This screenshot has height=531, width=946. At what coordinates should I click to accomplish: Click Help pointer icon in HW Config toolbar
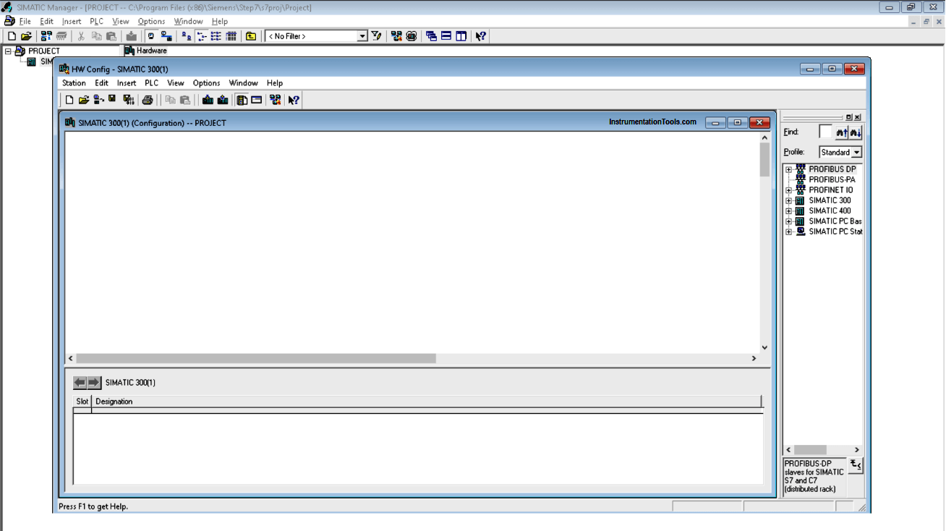tap(294, 100)
